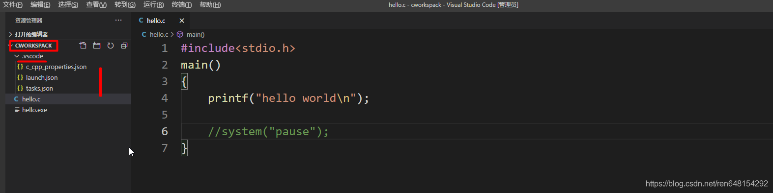This screenshot has width=773, height=193.
Task: Close the hello.c editor tab
Action: (182, 21)
